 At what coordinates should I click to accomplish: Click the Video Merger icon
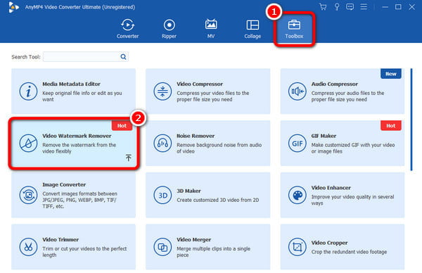(162, 247)
